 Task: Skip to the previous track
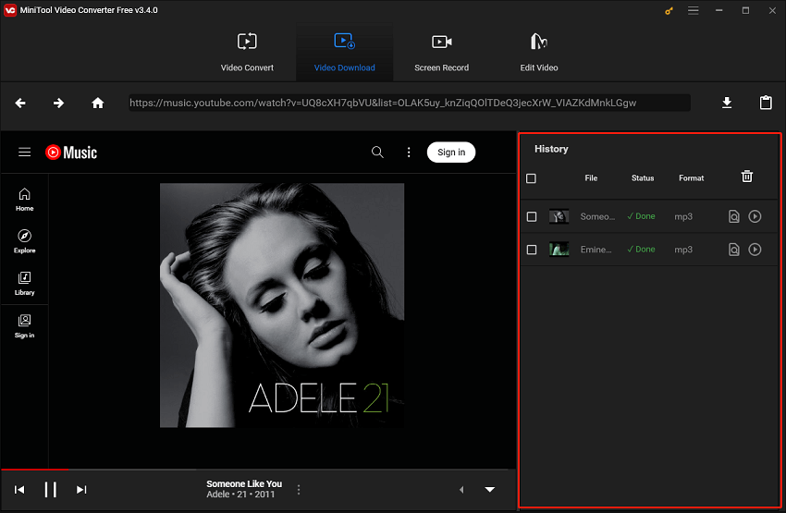[x=19, y=490]
